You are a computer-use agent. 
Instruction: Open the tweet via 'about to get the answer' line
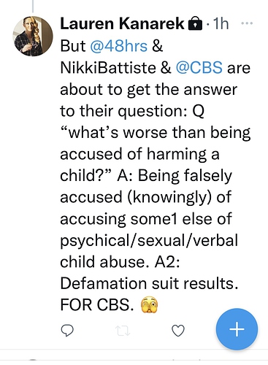pyautogui.click(x=148, y=90)
